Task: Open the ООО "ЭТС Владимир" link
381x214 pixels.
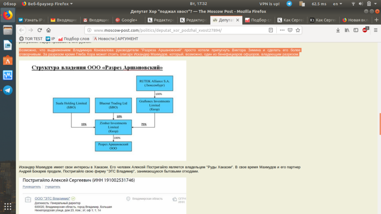Action: pyautogui.click(x=52, y=198)
